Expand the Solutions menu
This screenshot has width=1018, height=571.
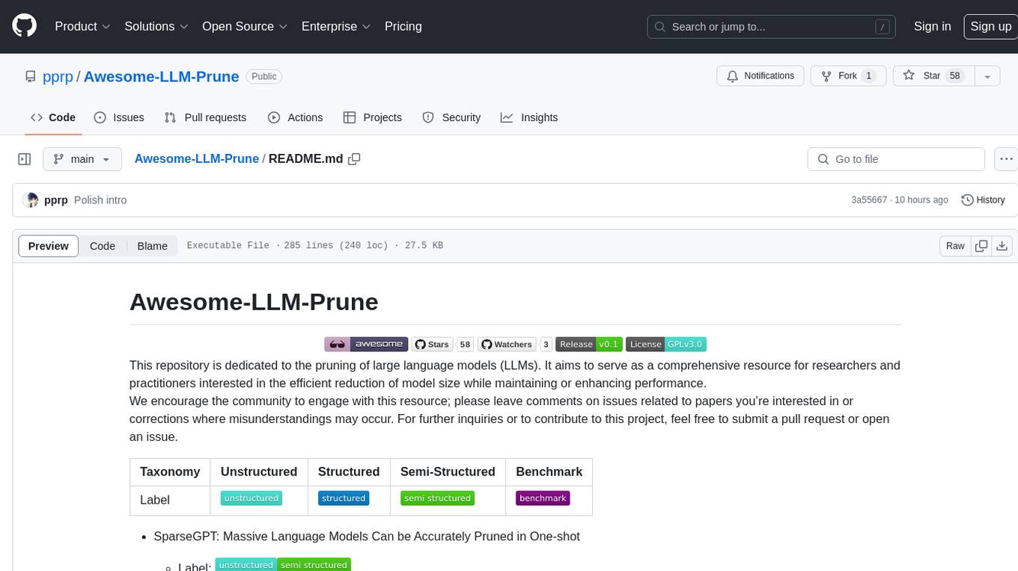click(156, 26)
